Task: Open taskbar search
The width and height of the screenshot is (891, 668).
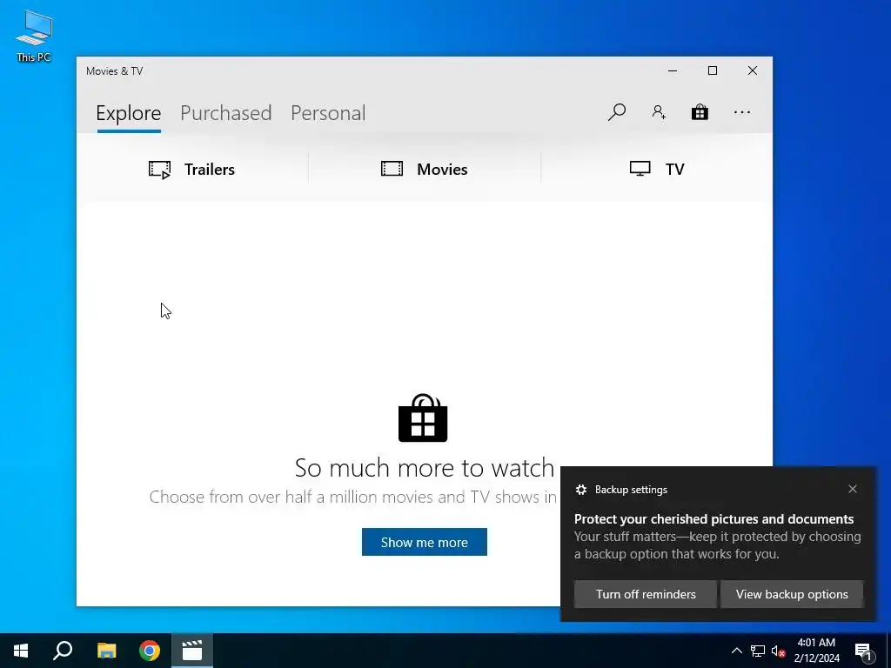Action: pos(63,651)
